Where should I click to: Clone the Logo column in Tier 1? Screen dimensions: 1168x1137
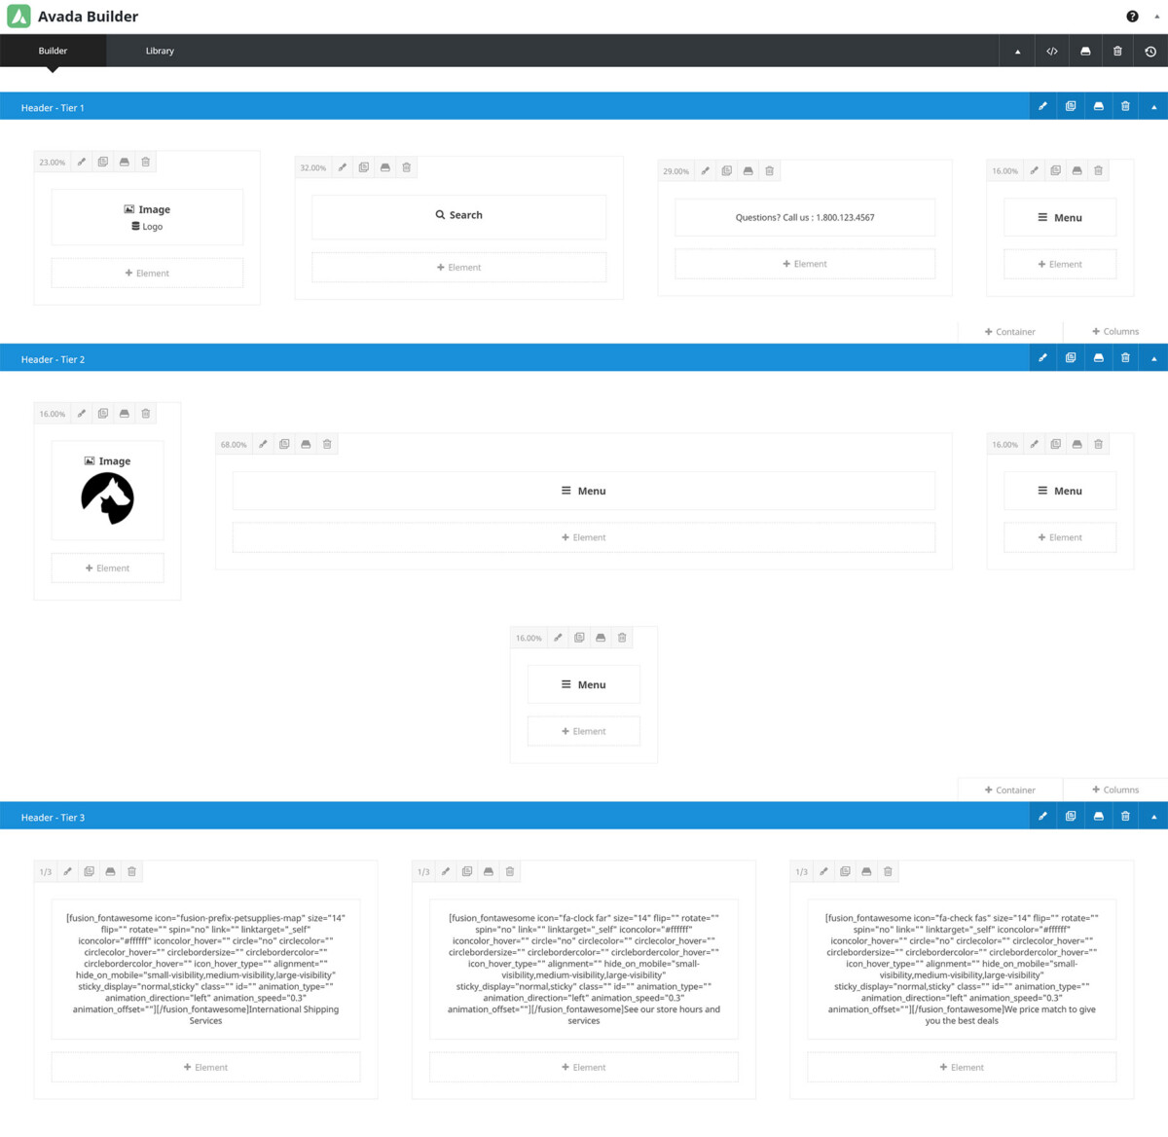pyautogui.click(x=103, y=162)
